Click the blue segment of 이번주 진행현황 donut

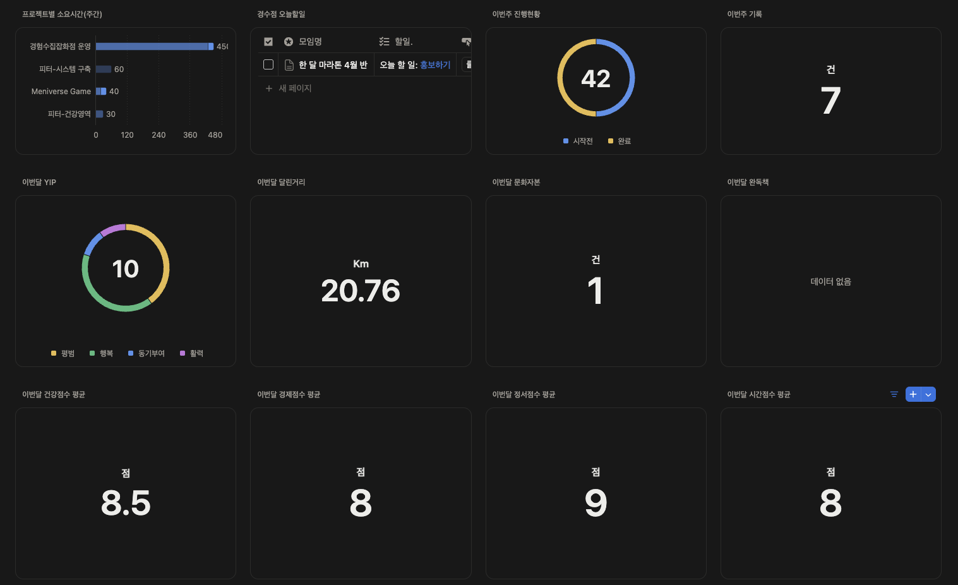[x=632, y=78]
